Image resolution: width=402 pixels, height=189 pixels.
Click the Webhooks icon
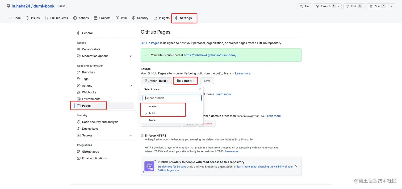[79, 92]
